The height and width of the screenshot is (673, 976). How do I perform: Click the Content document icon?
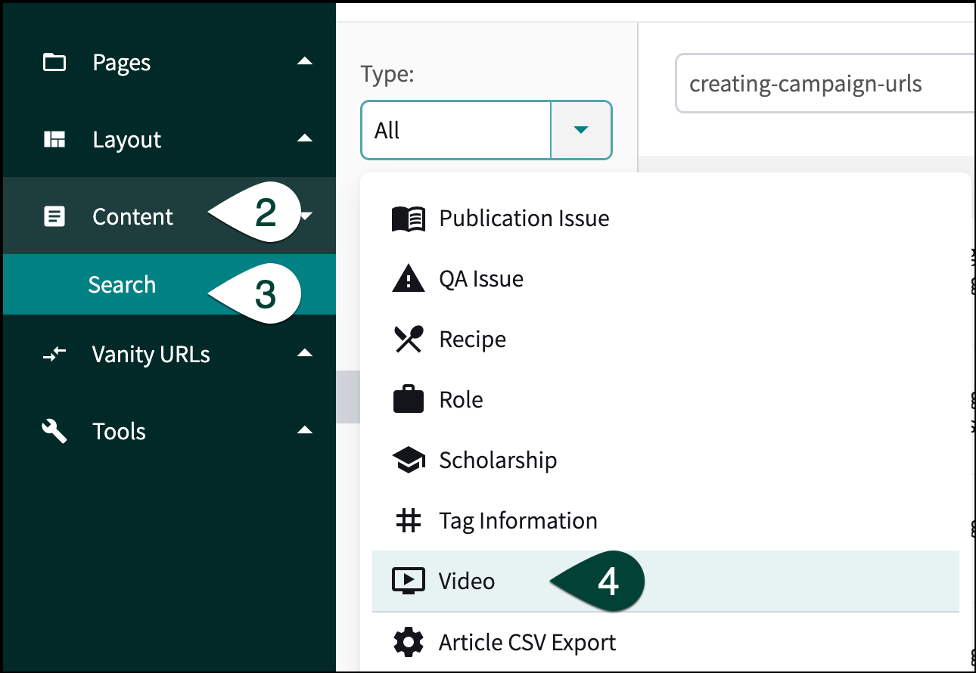point(54,217)
